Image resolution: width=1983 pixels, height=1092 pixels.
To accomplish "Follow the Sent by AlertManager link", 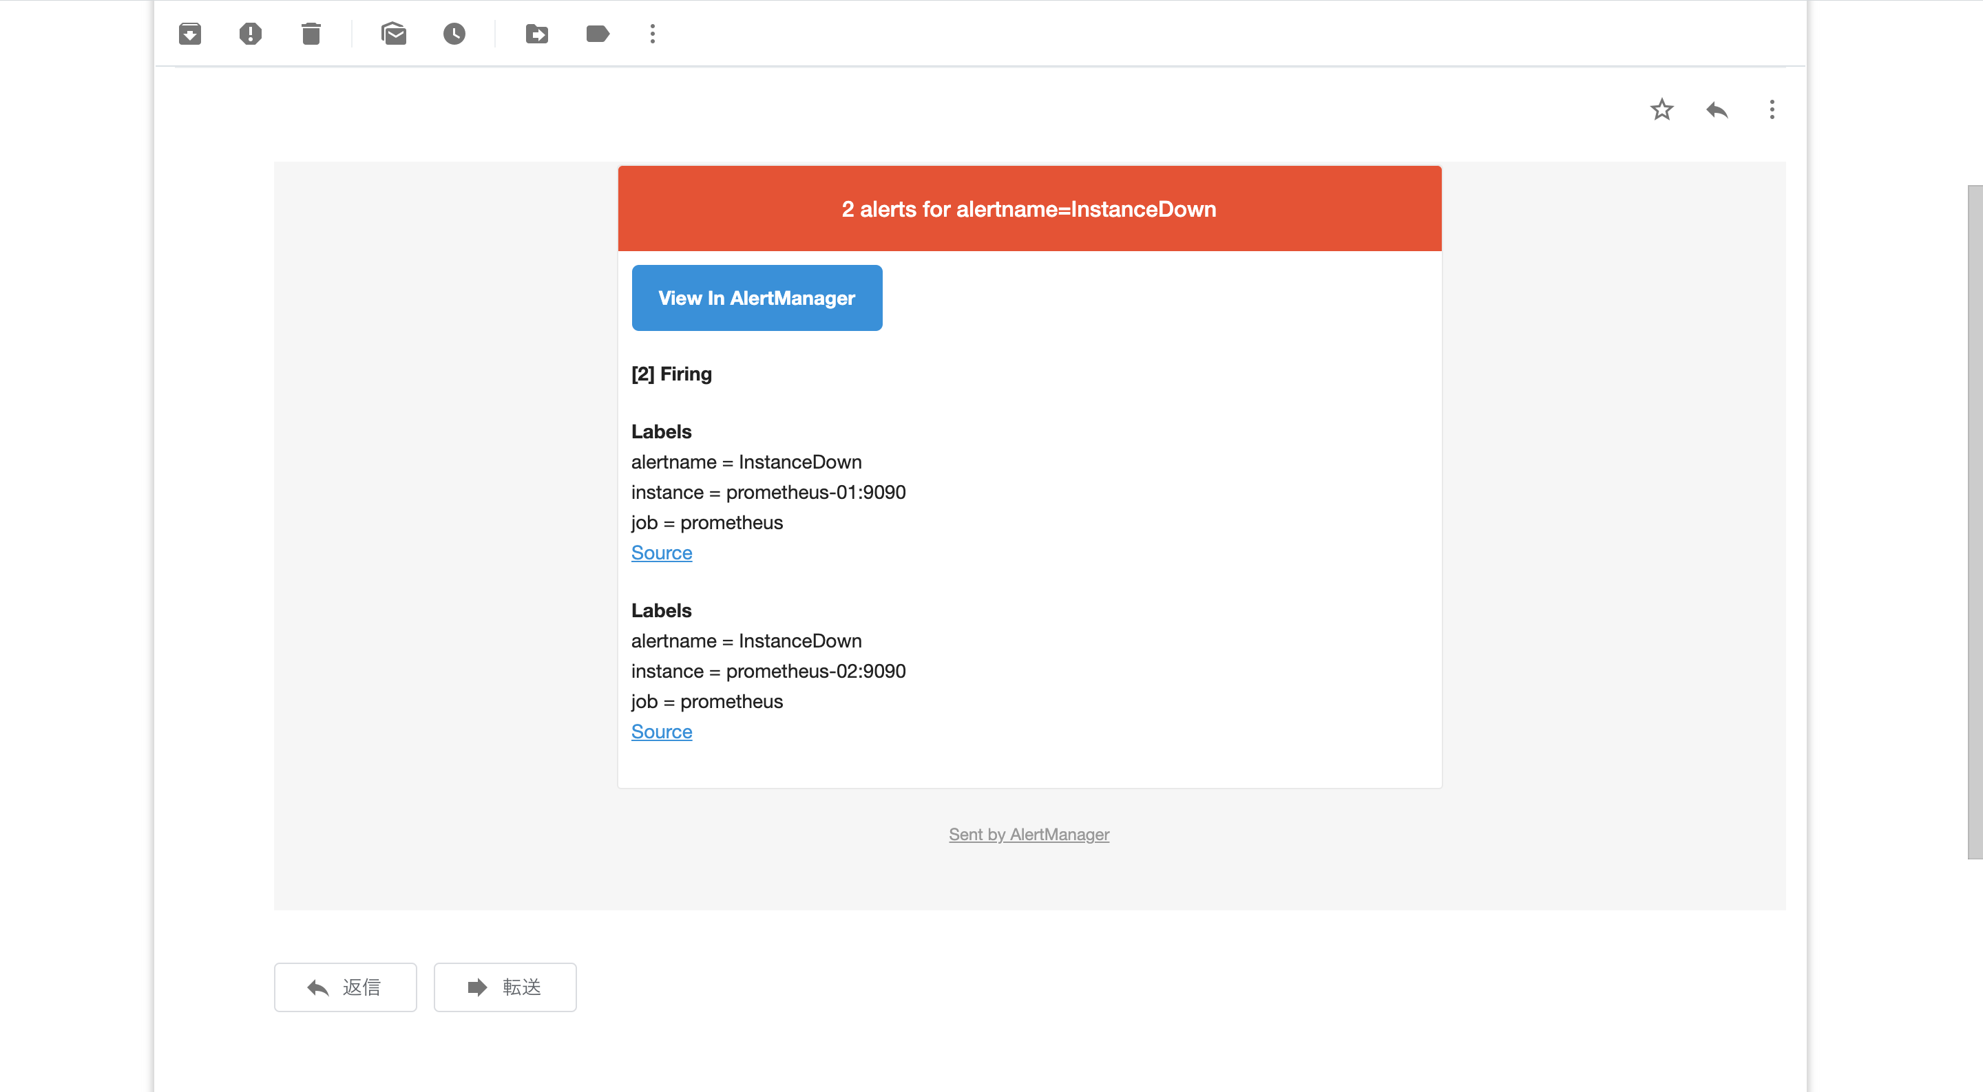I will click(x=1029, y=834).
